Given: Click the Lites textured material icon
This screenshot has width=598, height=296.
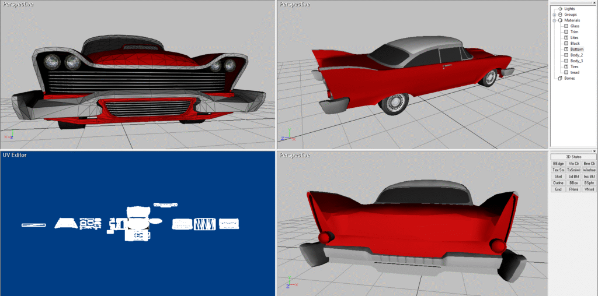Looking at the screenshot, I should [566, 38].
